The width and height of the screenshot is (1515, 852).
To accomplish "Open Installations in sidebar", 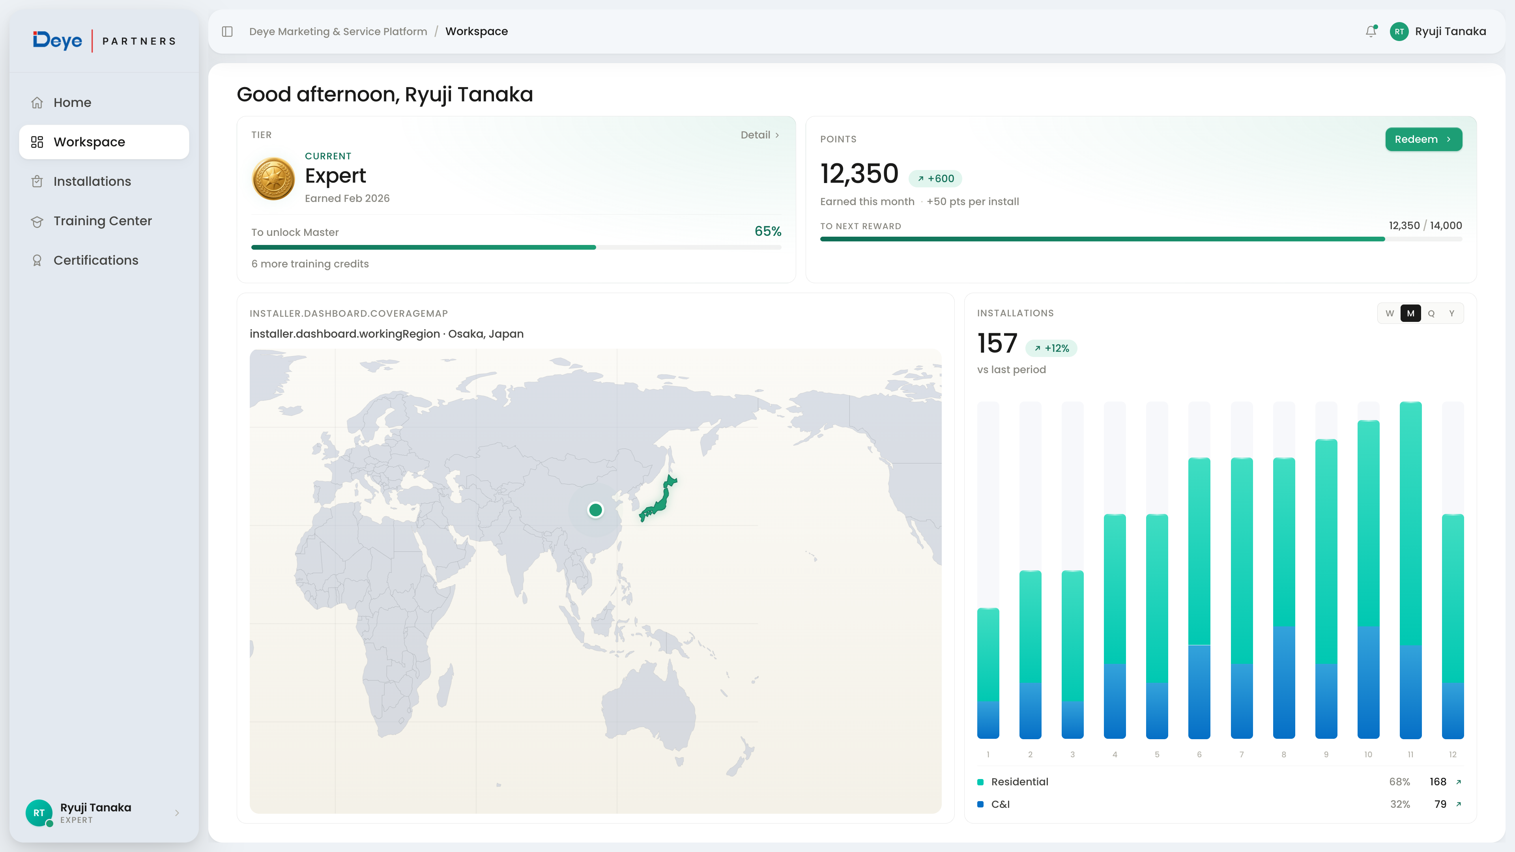I will tap(104, 181).
